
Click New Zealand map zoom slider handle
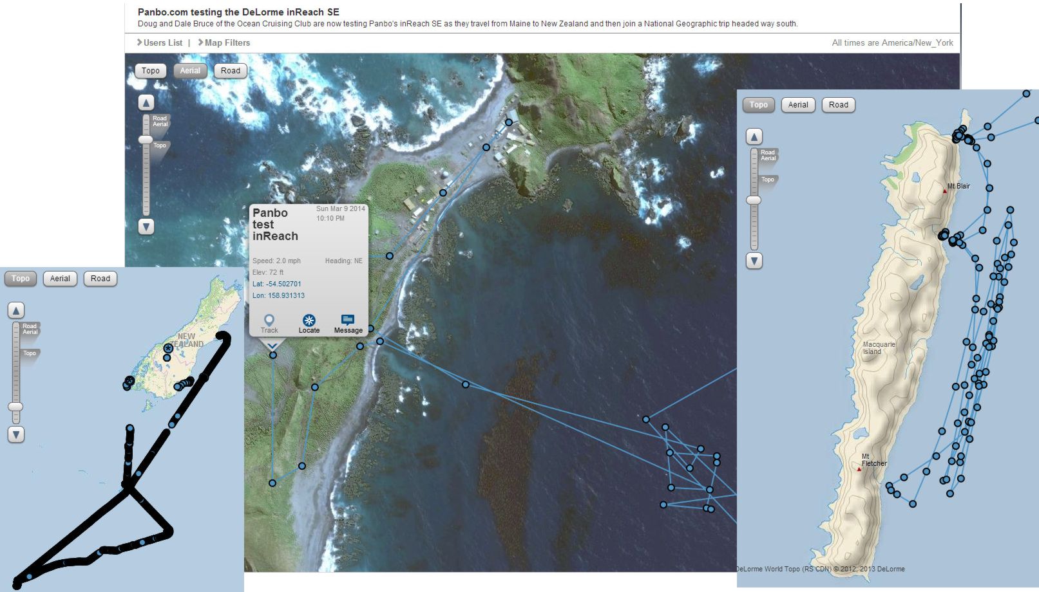tap(16, 407)
